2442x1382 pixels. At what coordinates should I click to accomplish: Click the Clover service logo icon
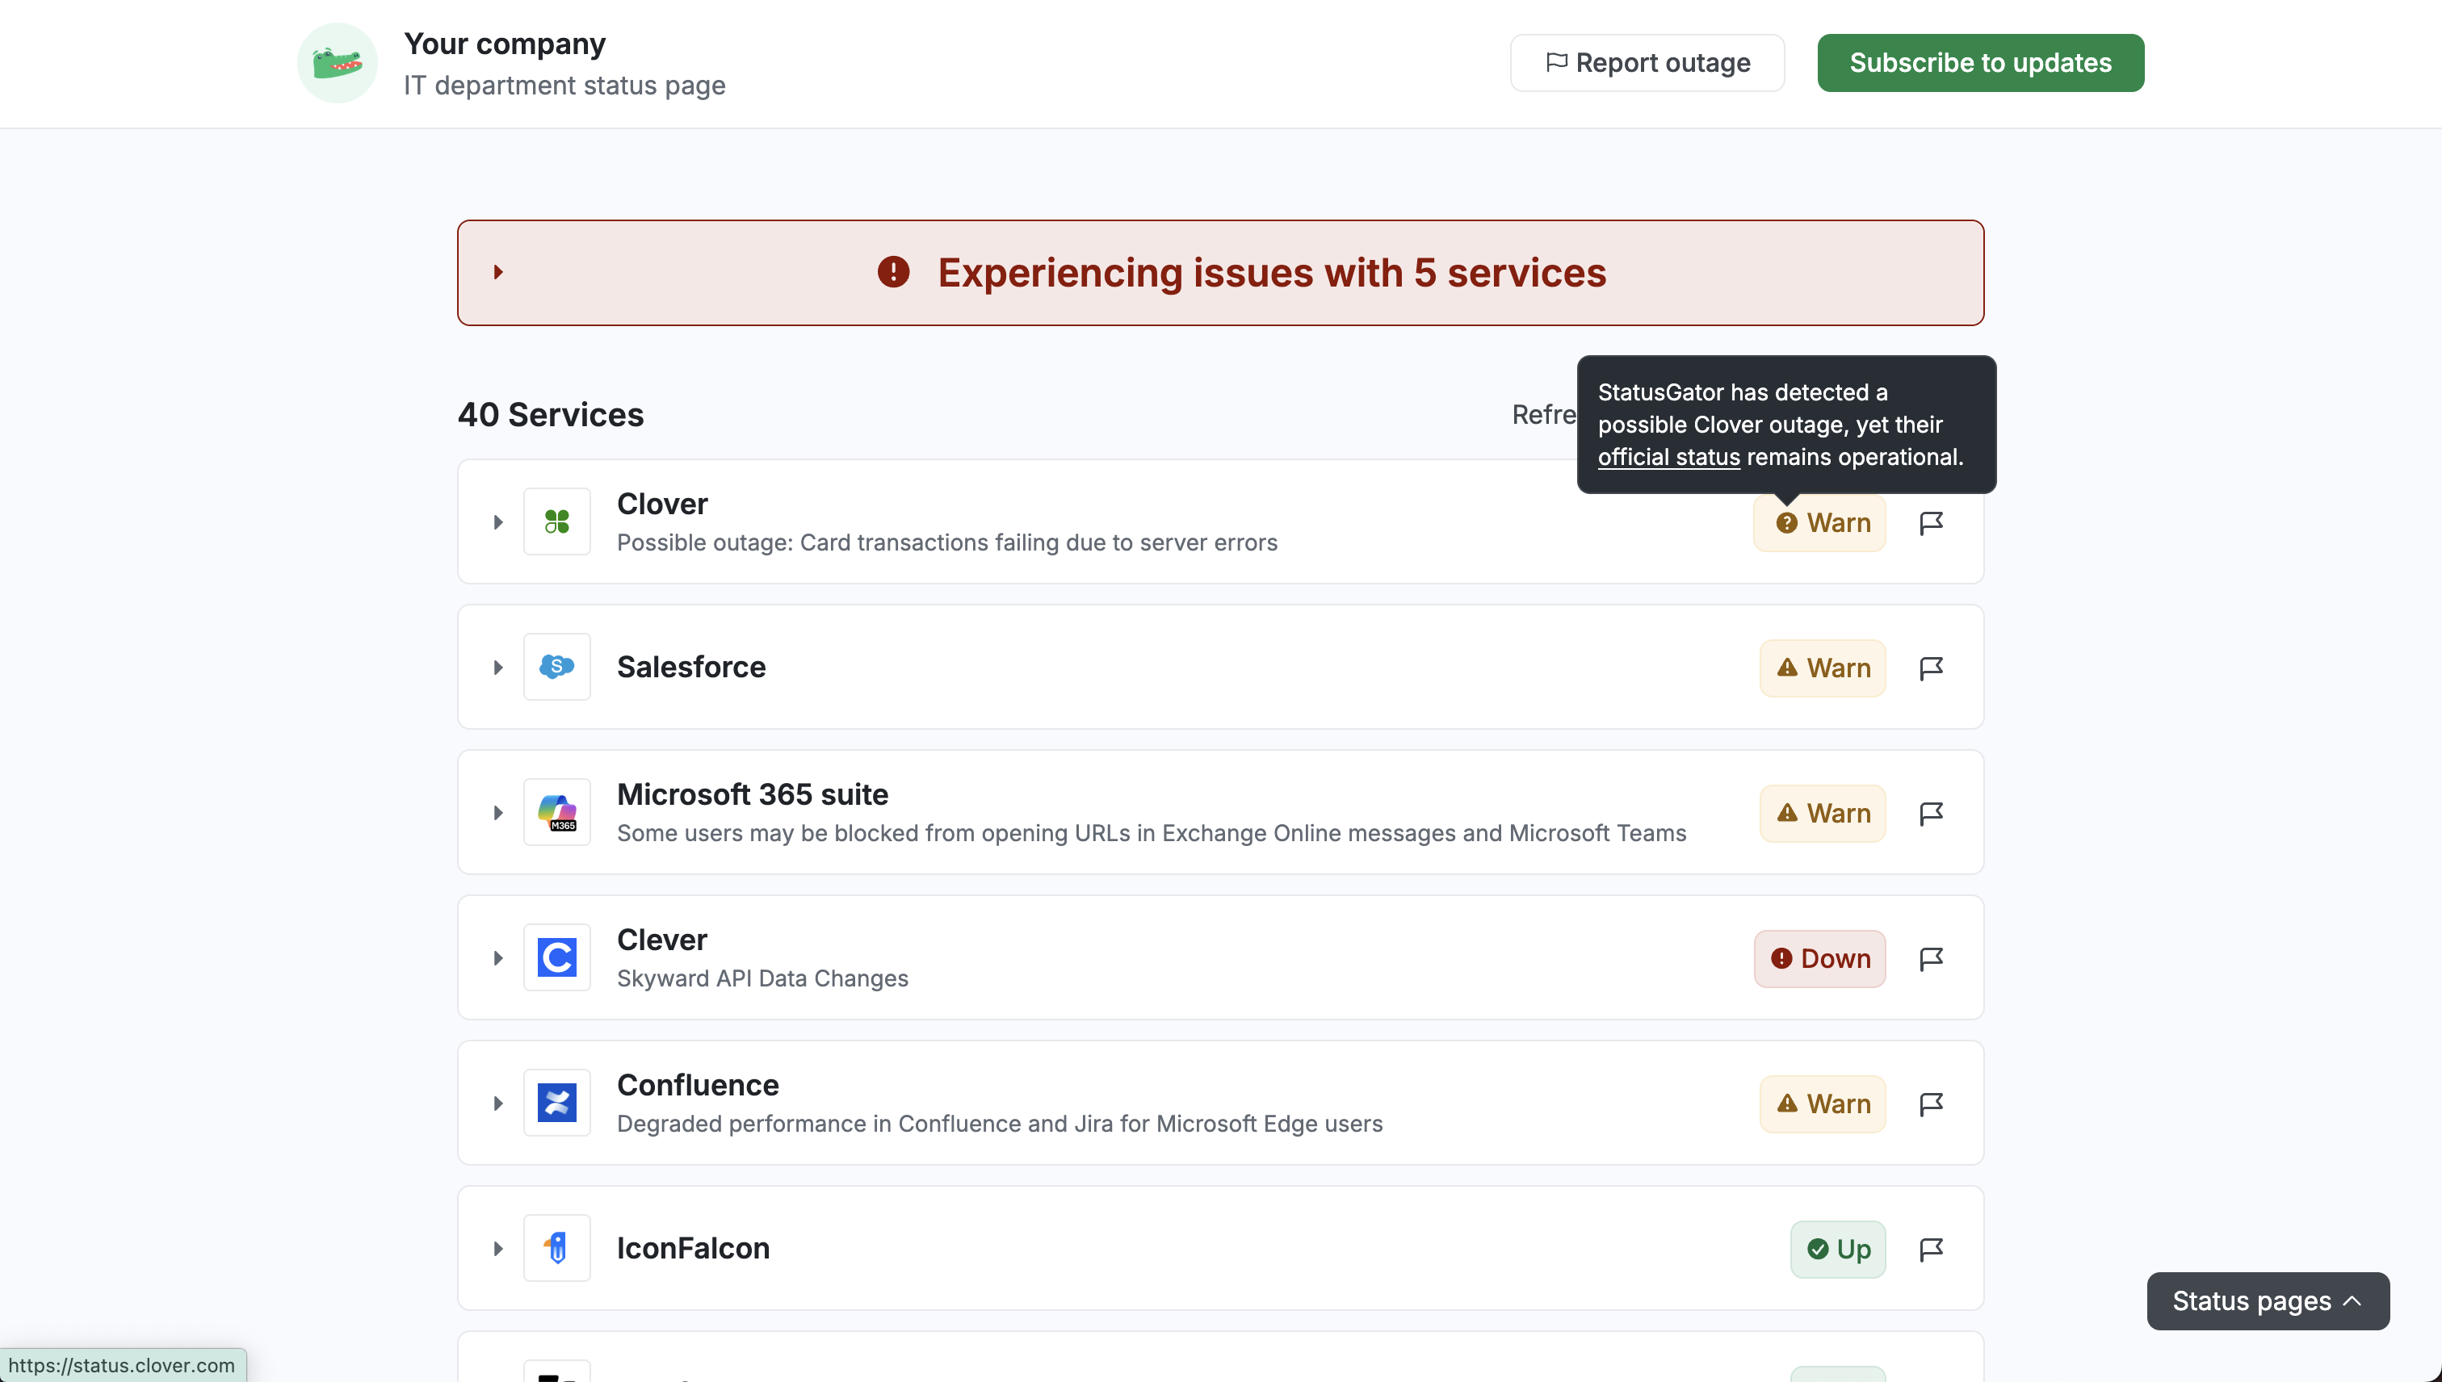click(x=556, y=521)
